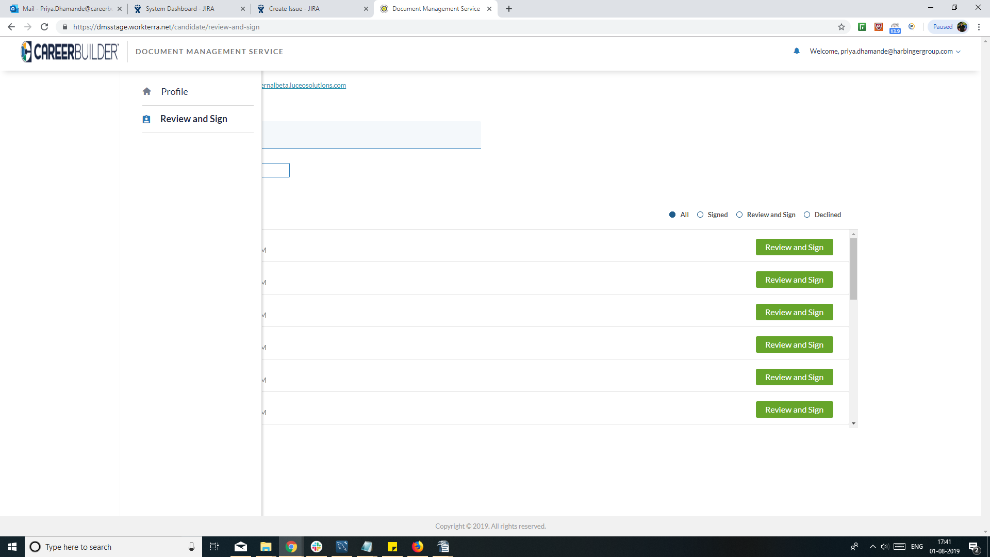This screenshot has height=557, width=990.
Task: Open the speed test extension showing 13.9
Action: click(x=895, y=26)
